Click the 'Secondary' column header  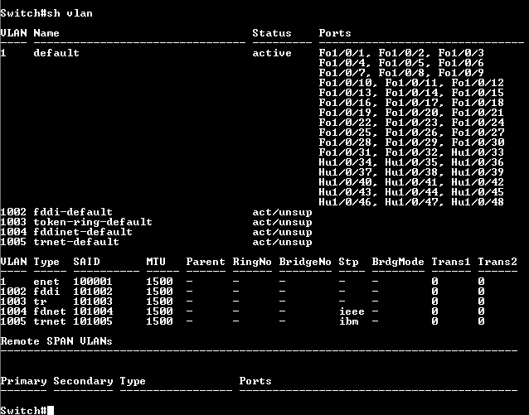pyautogui.click(x=83, y=381)
